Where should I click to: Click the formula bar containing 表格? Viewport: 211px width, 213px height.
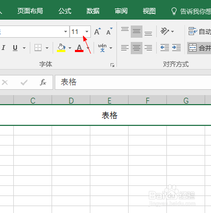[x=133, y=82]
